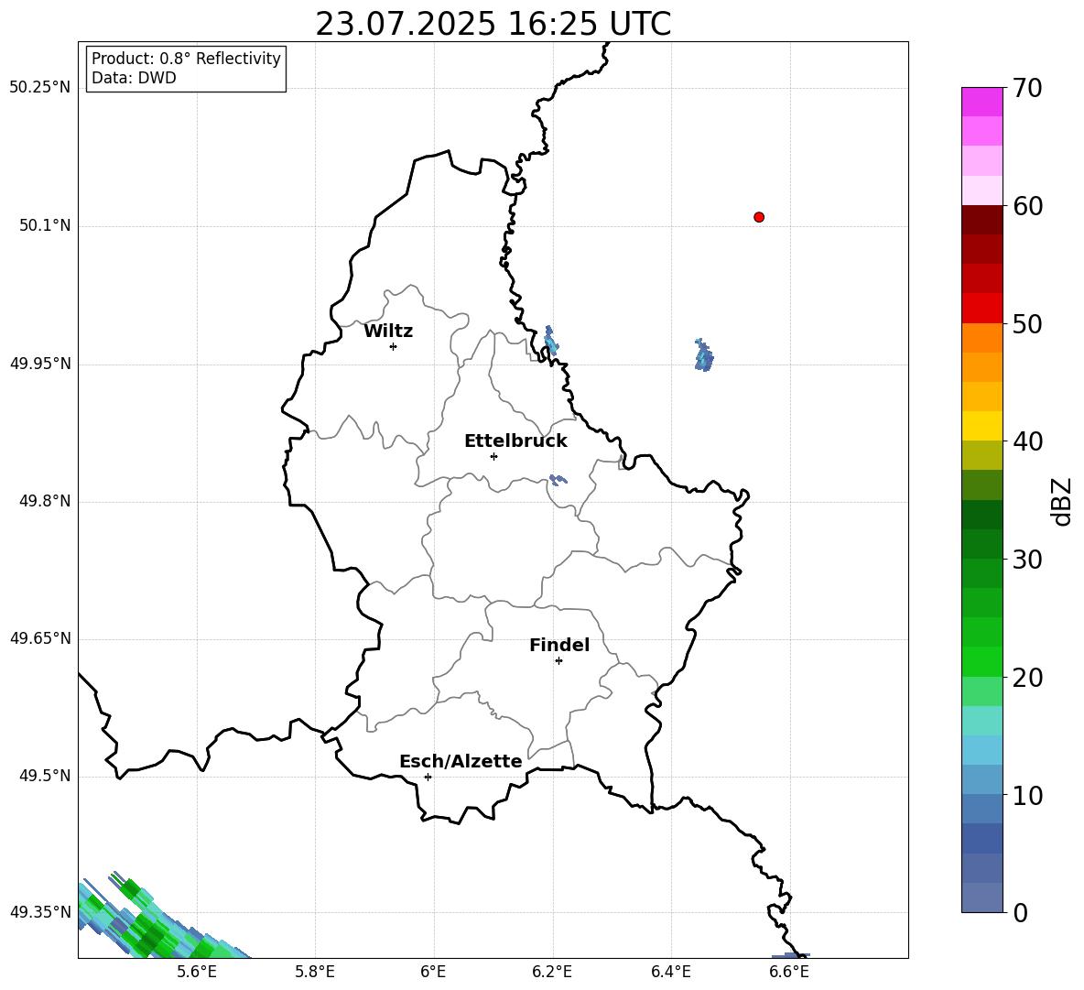Image resolution: width=1084 pixels, height=990 pixels.
Task: Click the title 23.07.2025 16:25 UTC
Action: pyautogui.click(x=493, y=24)
